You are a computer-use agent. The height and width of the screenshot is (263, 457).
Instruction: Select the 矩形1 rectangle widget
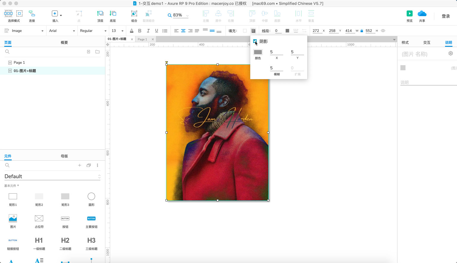pyautogui.click(x=13, y=199)
